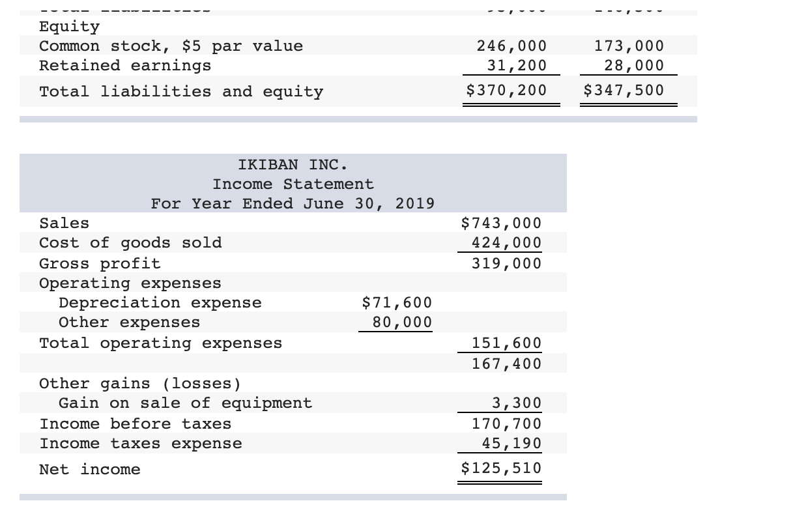This screenshot has height=516, width=791.
Task: Click the 31,200 retained earnings value
Action: [517, 66]
